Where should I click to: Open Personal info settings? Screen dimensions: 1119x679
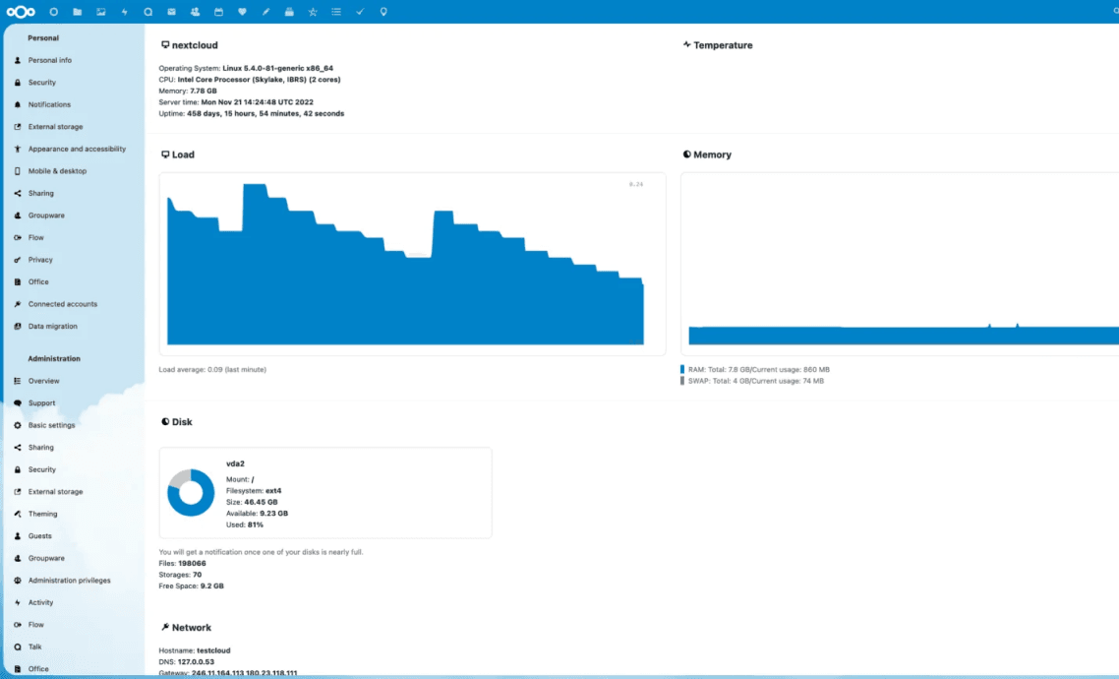pyautogui.click(x=49, y=60)
